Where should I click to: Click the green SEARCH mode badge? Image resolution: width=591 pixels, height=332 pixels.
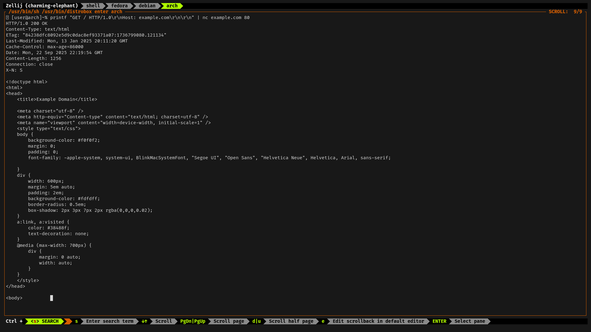[x=45, y=321]
